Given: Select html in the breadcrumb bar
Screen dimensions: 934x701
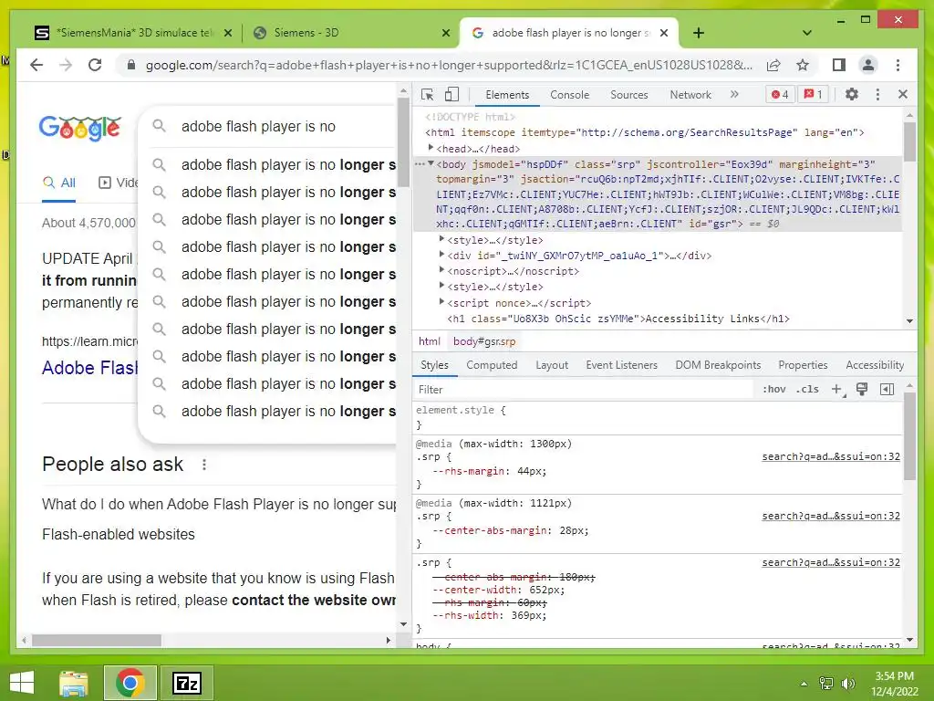Looking at the screenshot, I should 429,341.
